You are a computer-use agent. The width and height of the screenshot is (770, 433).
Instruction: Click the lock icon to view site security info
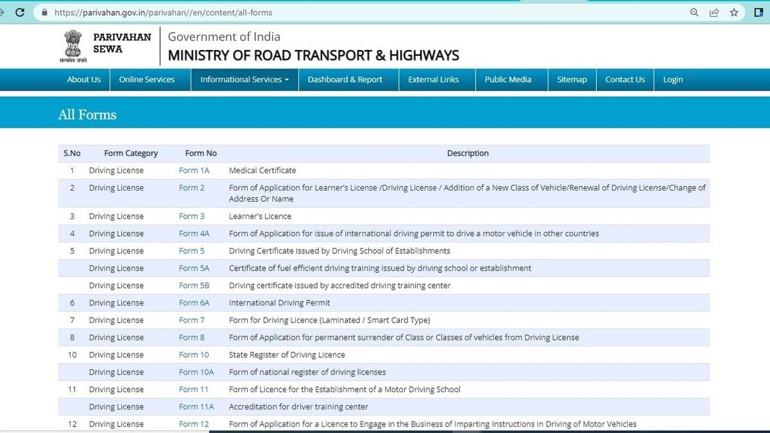click(x=43, y=12)
